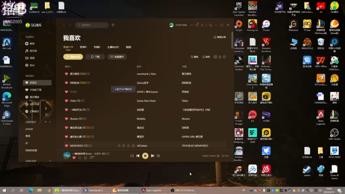
Task: Open album TROUBLED MEMORIES!
Action: (x=195, y=146)
